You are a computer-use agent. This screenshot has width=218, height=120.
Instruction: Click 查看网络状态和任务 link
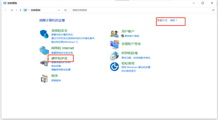point(62,53)
